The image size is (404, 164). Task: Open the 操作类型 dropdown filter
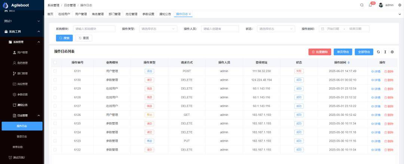click(158, 29)
